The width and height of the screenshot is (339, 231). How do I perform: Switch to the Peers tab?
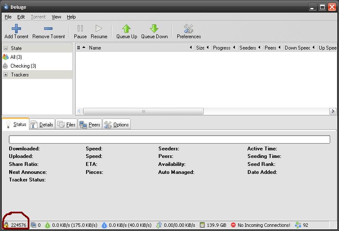coord(90,125)
